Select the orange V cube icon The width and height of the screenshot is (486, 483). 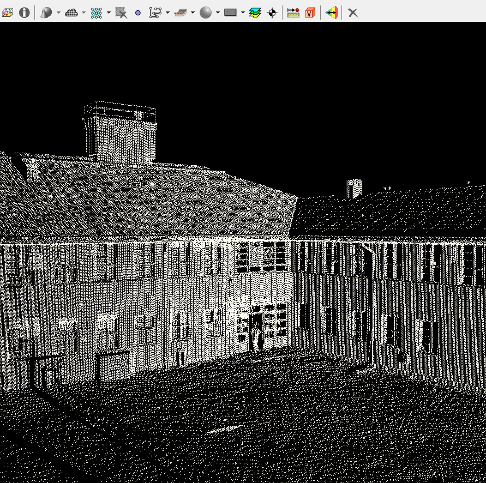click(310, 13)
